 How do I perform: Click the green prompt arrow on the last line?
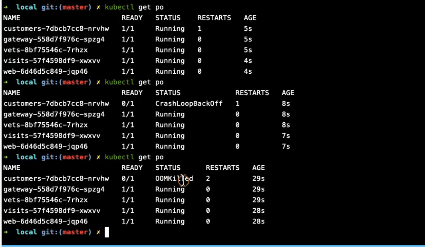tap(6, 232)
